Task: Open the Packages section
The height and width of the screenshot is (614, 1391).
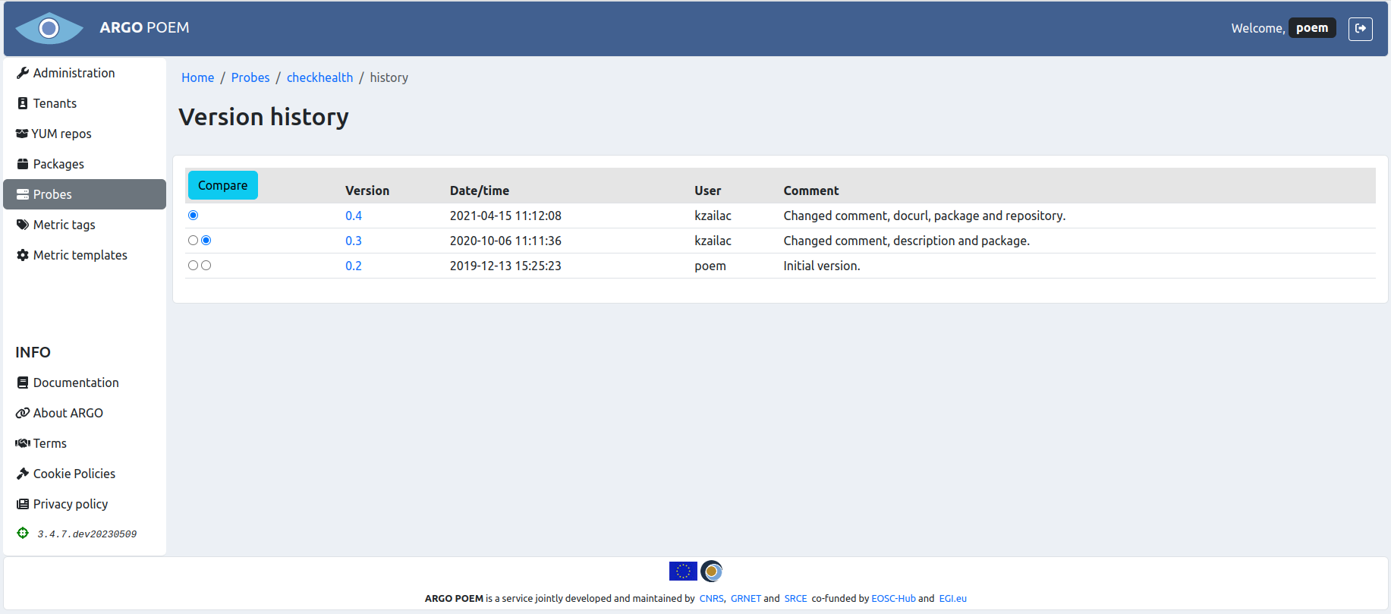Action: 85,164
